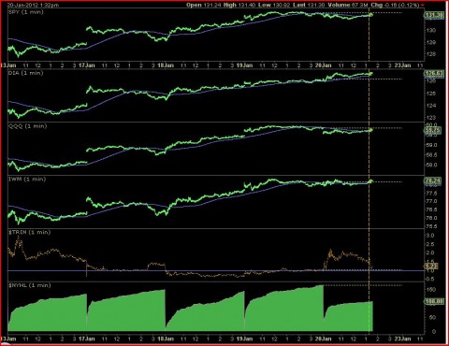Image resolution: width=449 pixels, height=346 pixels.
Task: Open the $TRIN (1 min) panel label
Action: coord(30,232)
